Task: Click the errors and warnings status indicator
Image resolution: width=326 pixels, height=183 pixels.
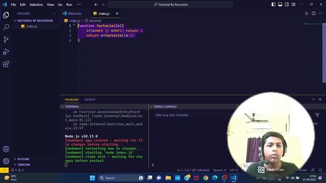Action: (17, 170)
